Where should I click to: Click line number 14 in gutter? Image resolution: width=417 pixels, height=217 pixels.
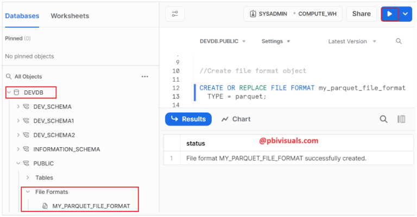pos(176,105)
